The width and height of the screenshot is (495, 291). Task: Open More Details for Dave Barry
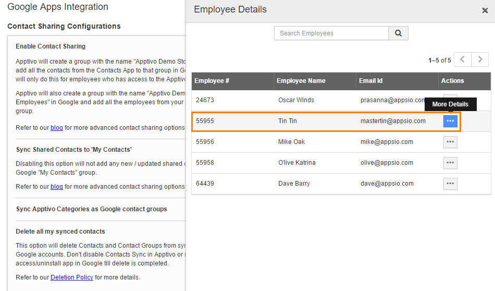[450, 184]
